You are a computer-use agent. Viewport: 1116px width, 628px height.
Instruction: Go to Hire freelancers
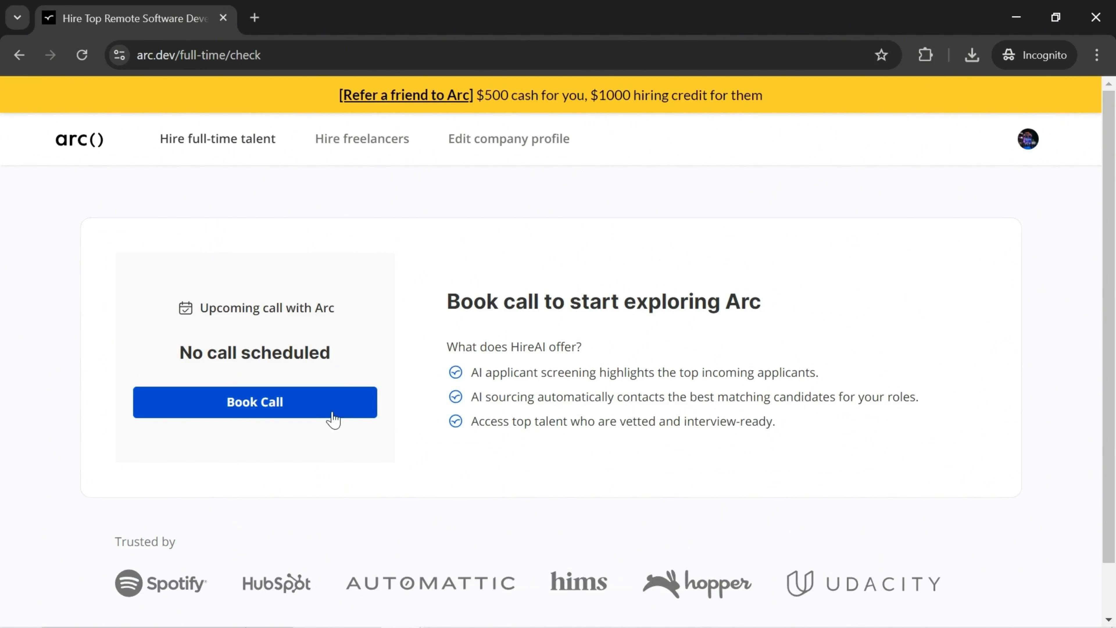(362, 139)
